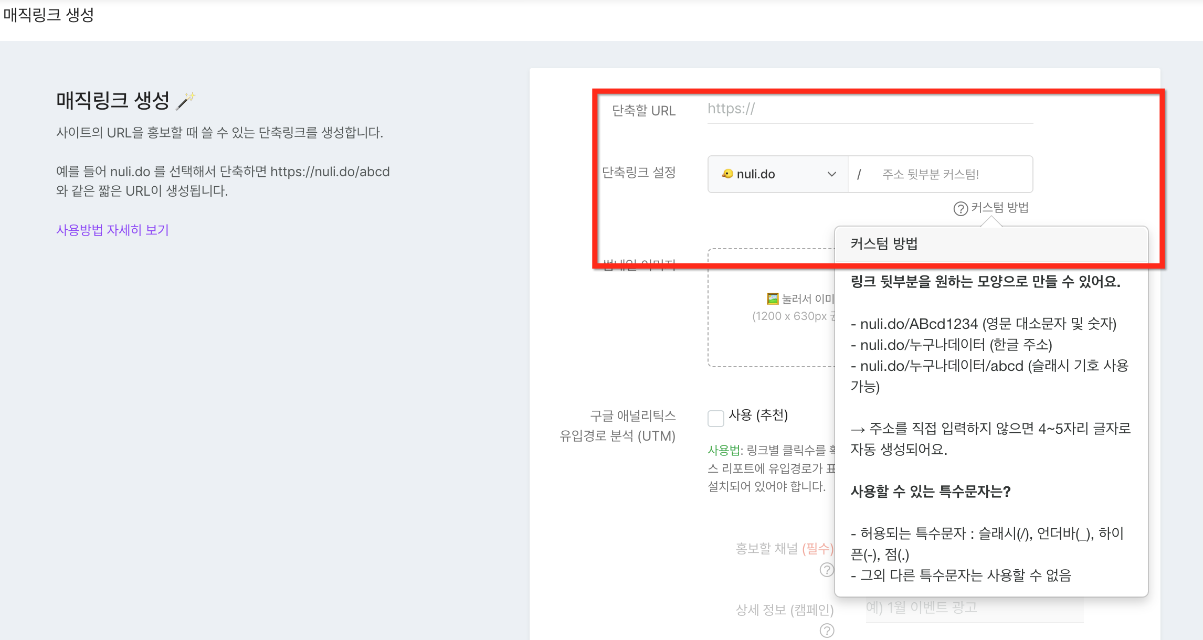Click the question mark icon beside 커스텀 방법
Image resolution: width=1203 pixels, height=640 pixels.
[x=960, y=209]
